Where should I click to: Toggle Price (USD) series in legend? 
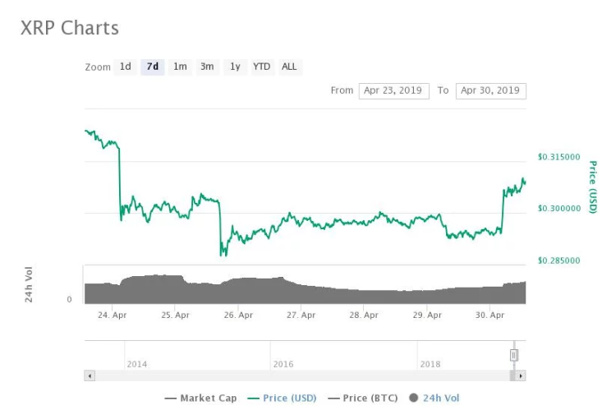[x=283, y=398]
